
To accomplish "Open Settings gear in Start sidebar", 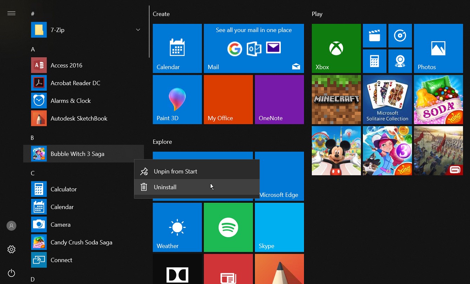I will click(x=11, y=249).
